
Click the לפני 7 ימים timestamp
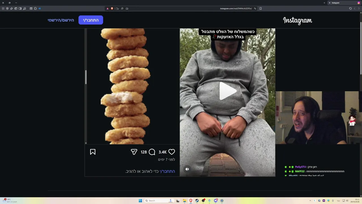[166, 160]
